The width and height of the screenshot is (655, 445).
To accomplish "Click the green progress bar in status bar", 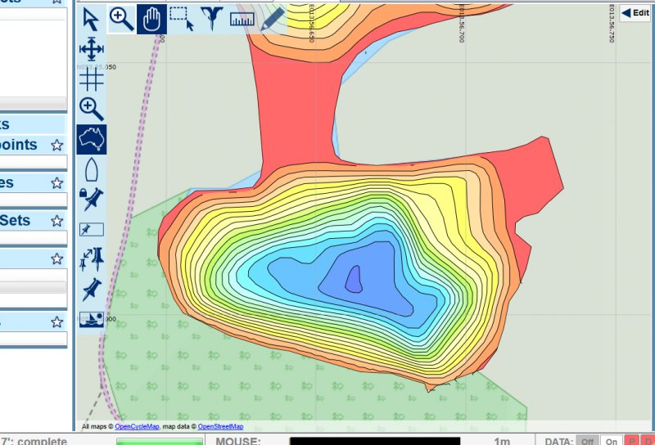I will click(x=160, y=442).
